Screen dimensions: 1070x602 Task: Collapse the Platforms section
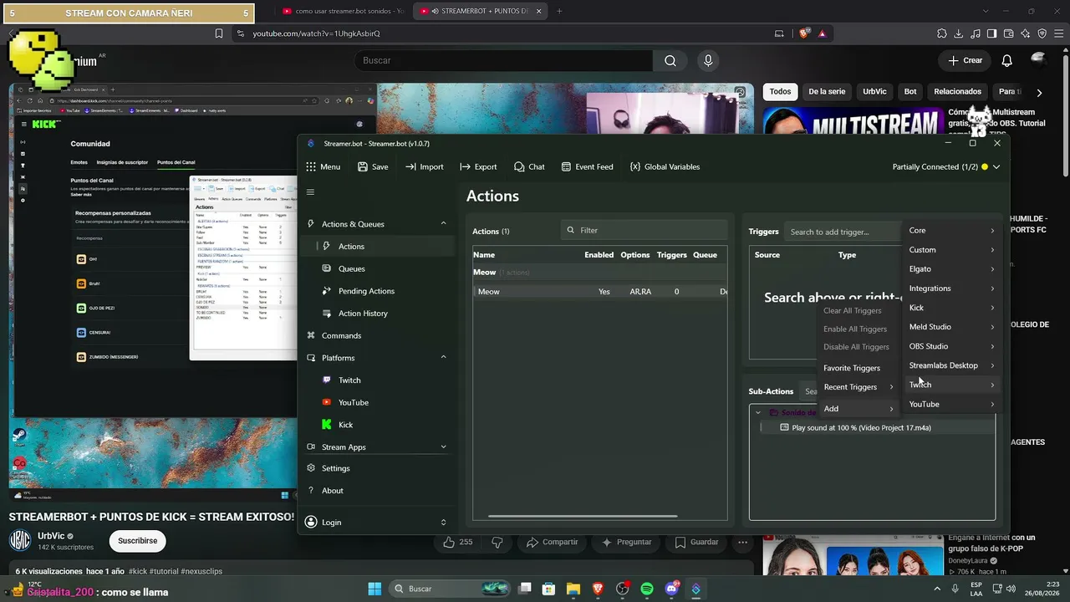[443, 358]
